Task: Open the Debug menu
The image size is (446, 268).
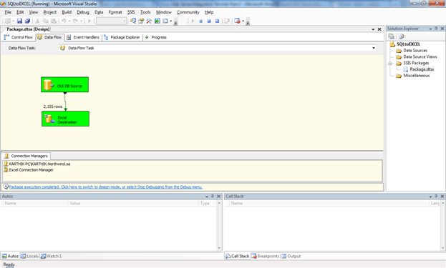Action: point(83,12)
